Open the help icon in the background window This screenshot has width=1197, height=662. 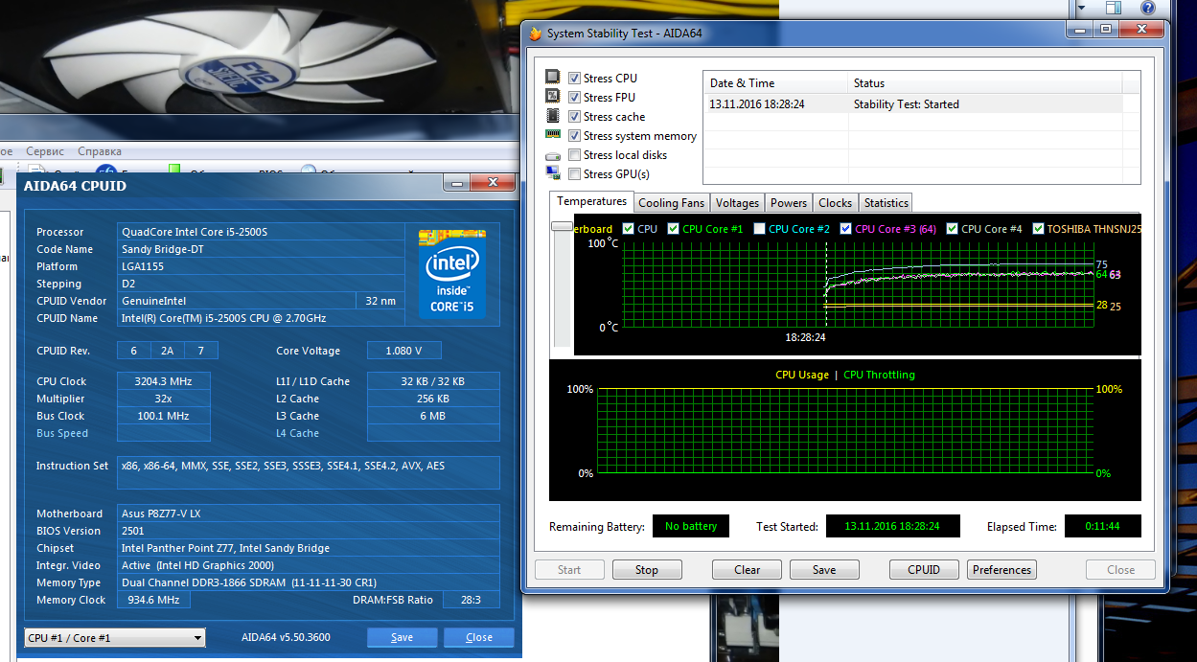click(x=1147, y=8)
